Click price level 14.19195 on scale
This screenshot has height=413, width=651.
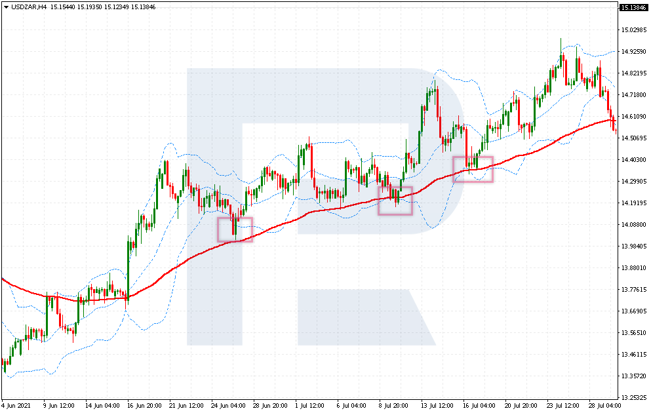coord(633,203)
